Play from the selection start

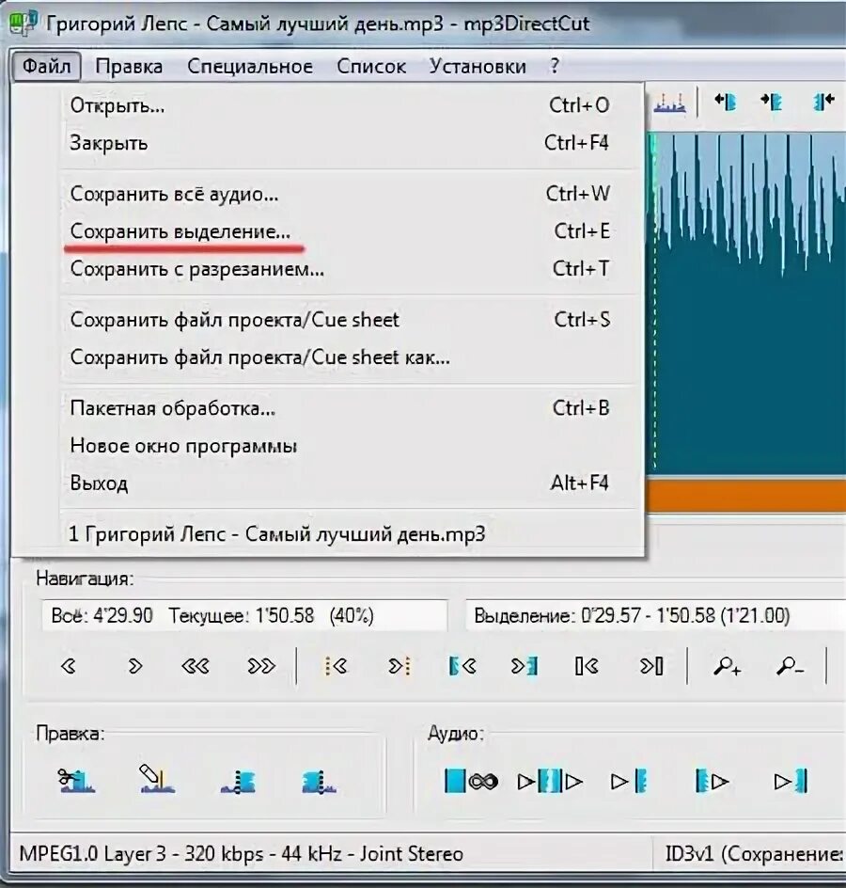click(x=712, y=782)
